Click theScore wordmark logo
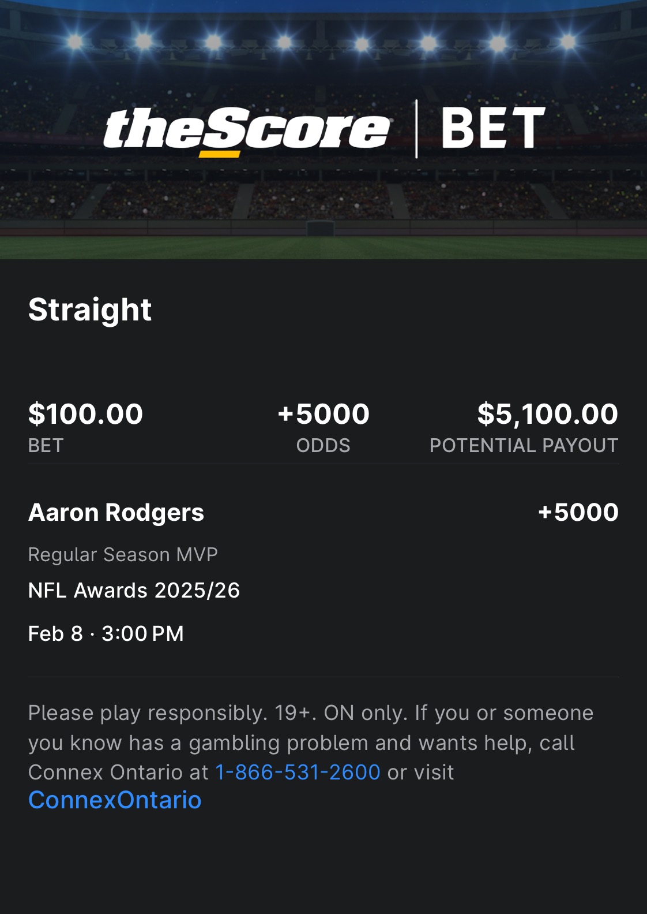647x914 pixels. point(247,129)
